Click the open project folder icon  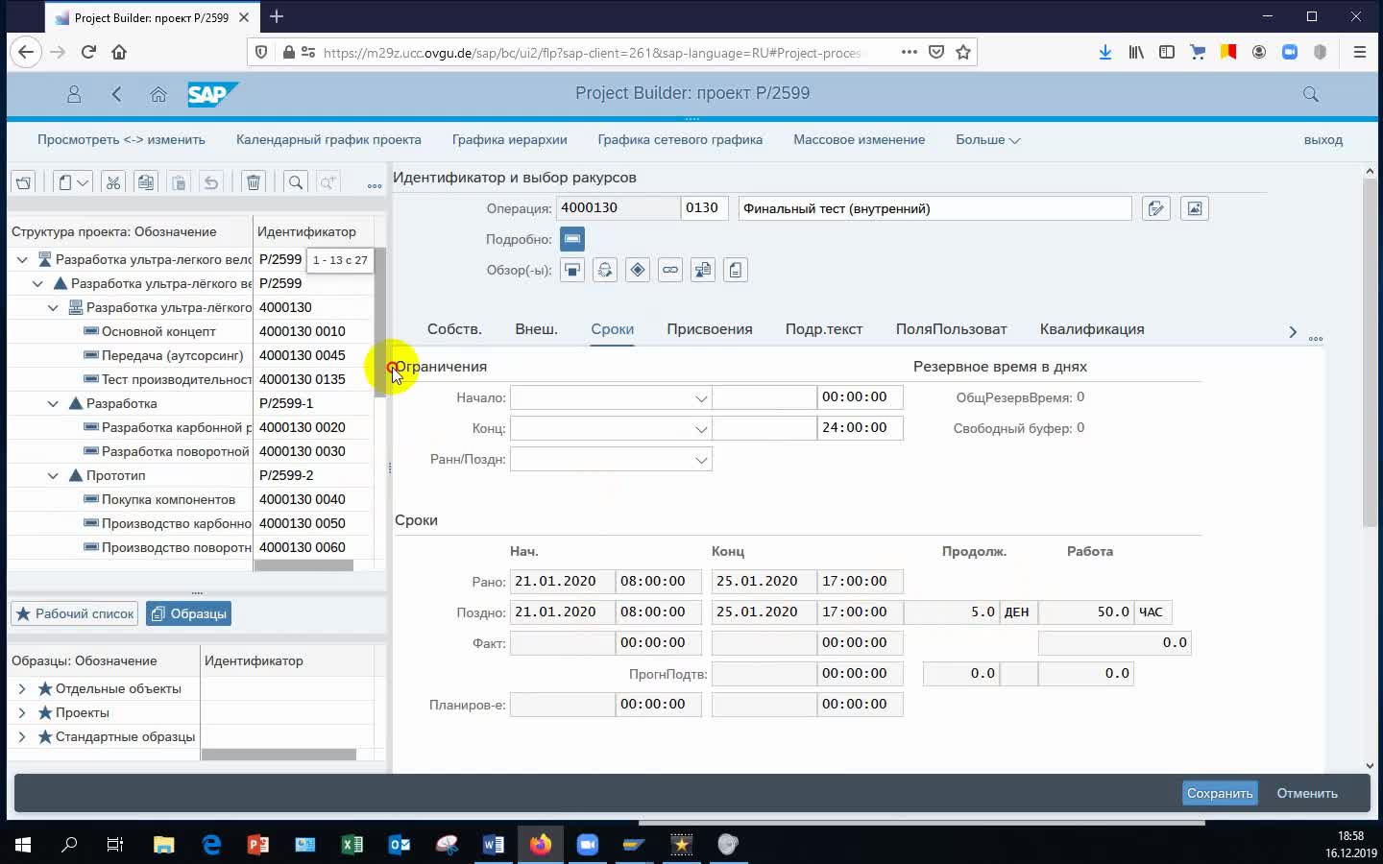24,182
